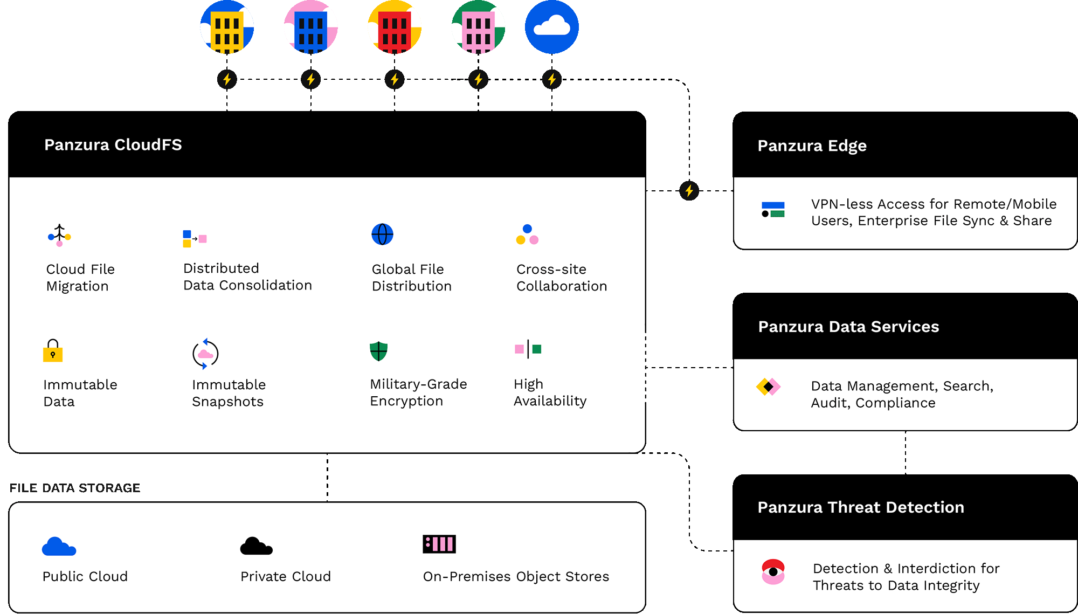Click the 'Cross-site Collaboration' text
Screen dimensions: 1078x614
(x=562, y=278)
